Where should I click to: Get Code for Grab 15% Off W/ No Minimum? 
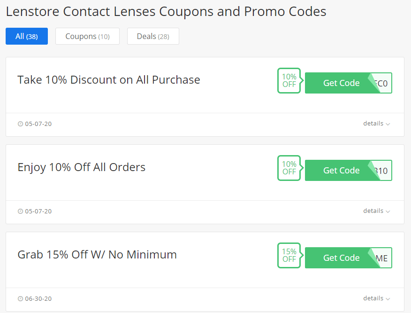pos(341,258)
